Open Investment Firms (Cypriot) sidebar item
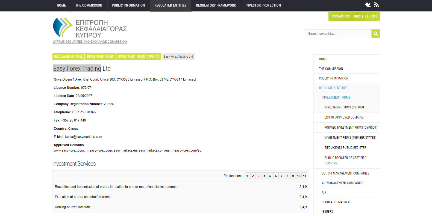 (347, 107)
